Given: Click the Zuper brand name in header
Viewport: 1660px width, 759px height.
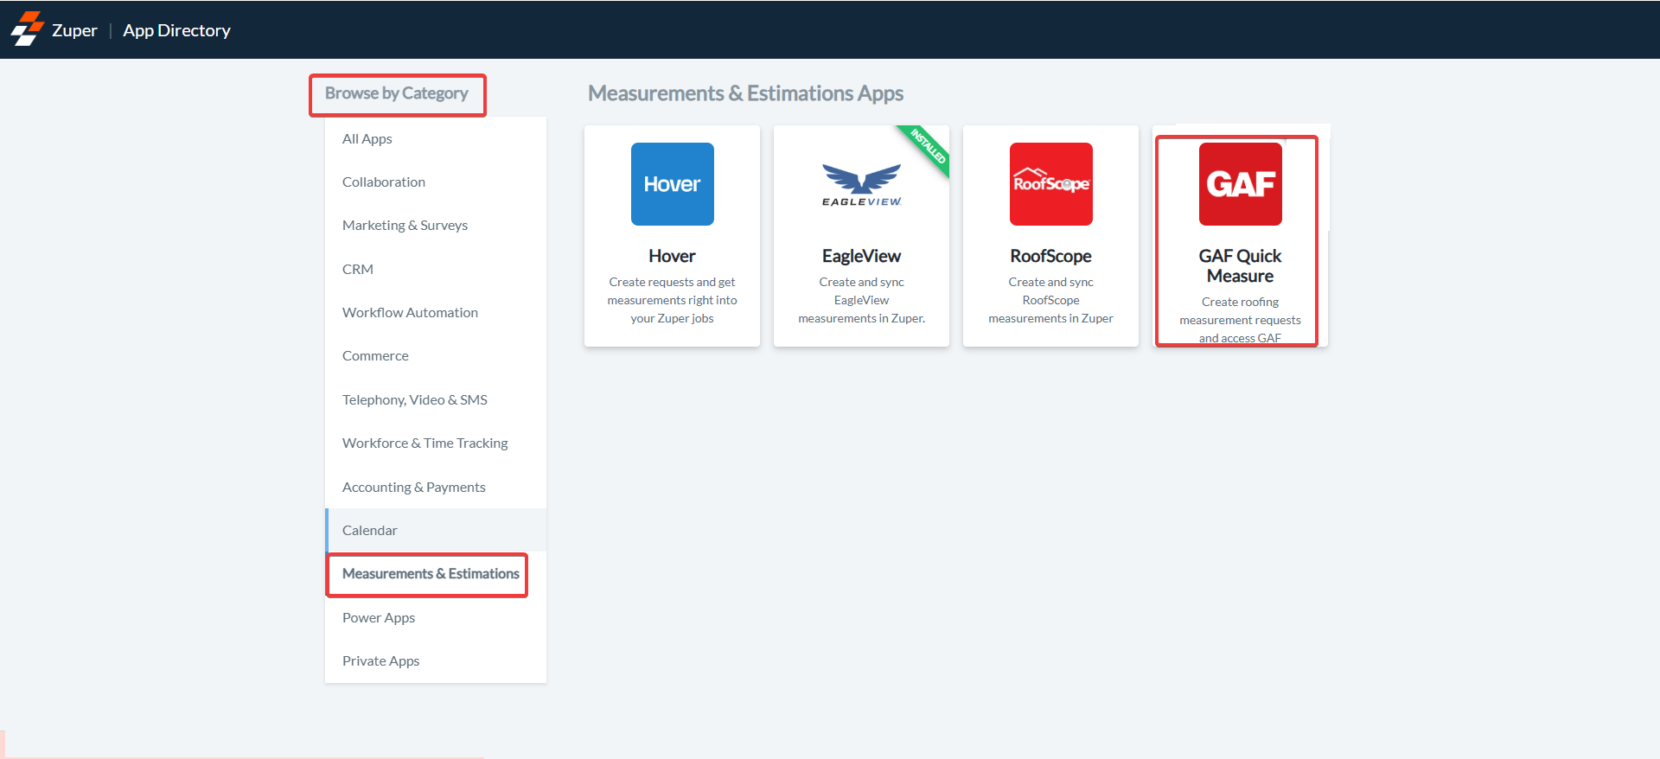Looking at the screenshot, I should click(x=74, y=30).
